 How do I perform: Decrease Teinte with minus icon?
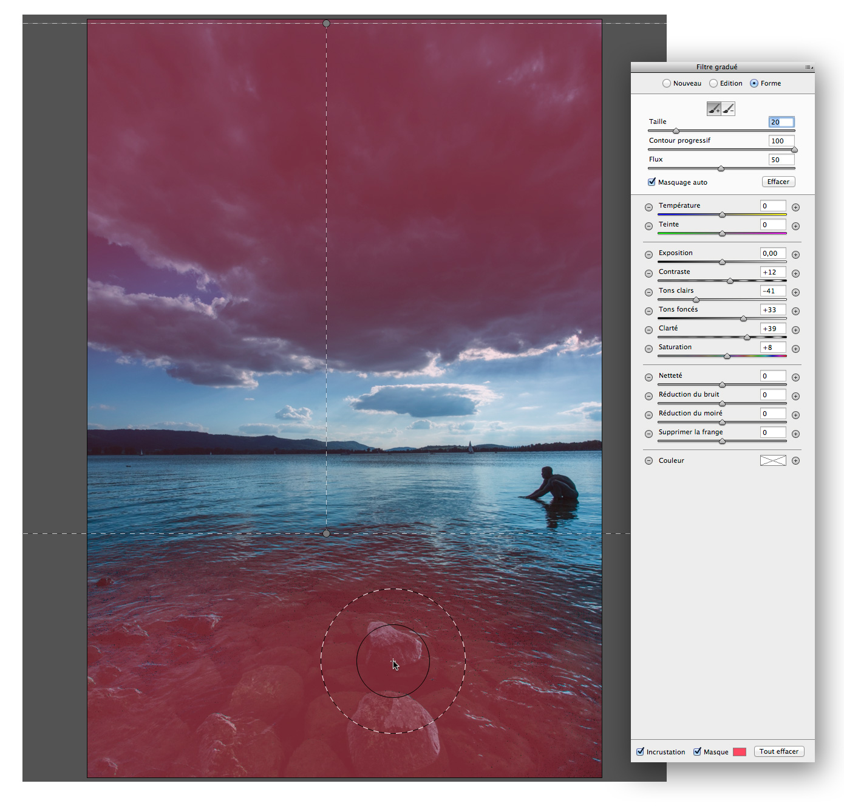[x=648, y=226]
